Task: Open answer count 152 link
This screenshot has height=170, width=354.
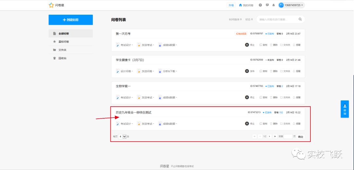Action: coord(281,112)
